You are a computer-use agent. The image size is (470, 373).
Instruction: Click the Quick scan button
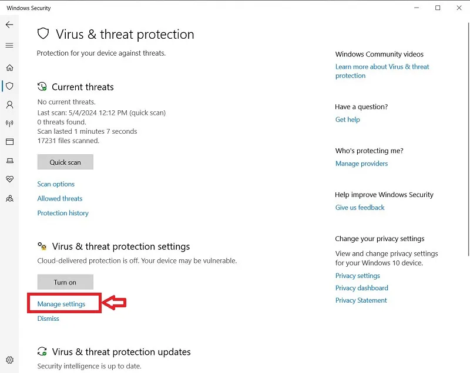pos(65,162)
